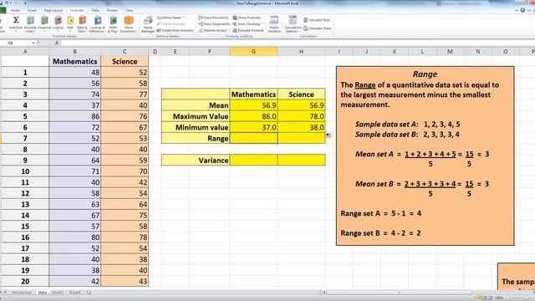Select column H header

click(301, 52)
